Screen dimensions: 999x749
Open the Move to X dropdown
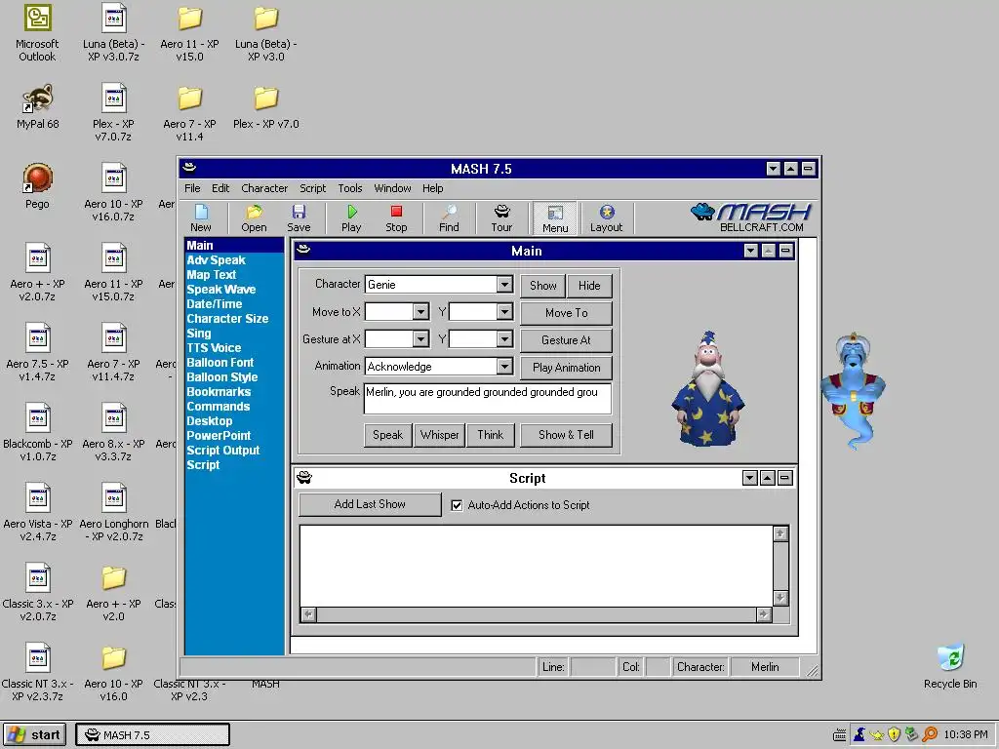click(x=420, y=311)
